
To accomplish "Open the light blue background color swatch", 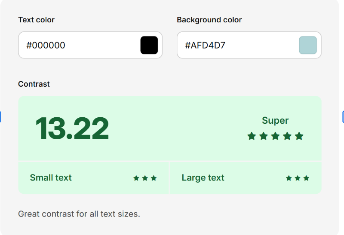I will pyautogui.click(x=308, y=45).
